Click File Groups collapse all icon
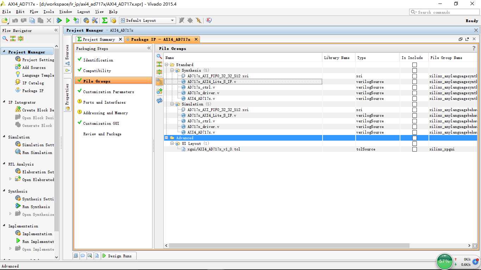The height and width of the screenshot is (270, 481). click(x=159, y=64)
